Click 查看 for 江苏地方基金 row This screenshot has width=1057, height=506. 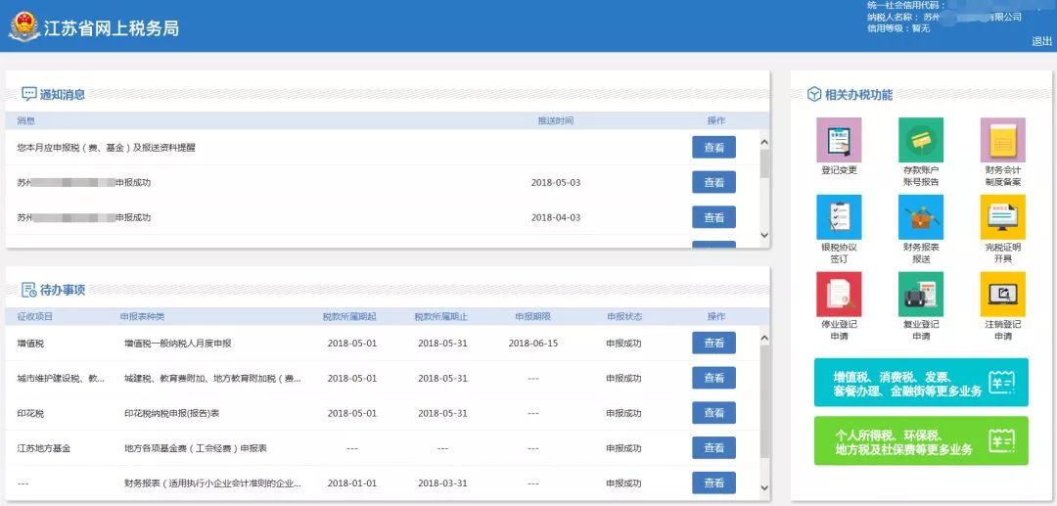713,448
